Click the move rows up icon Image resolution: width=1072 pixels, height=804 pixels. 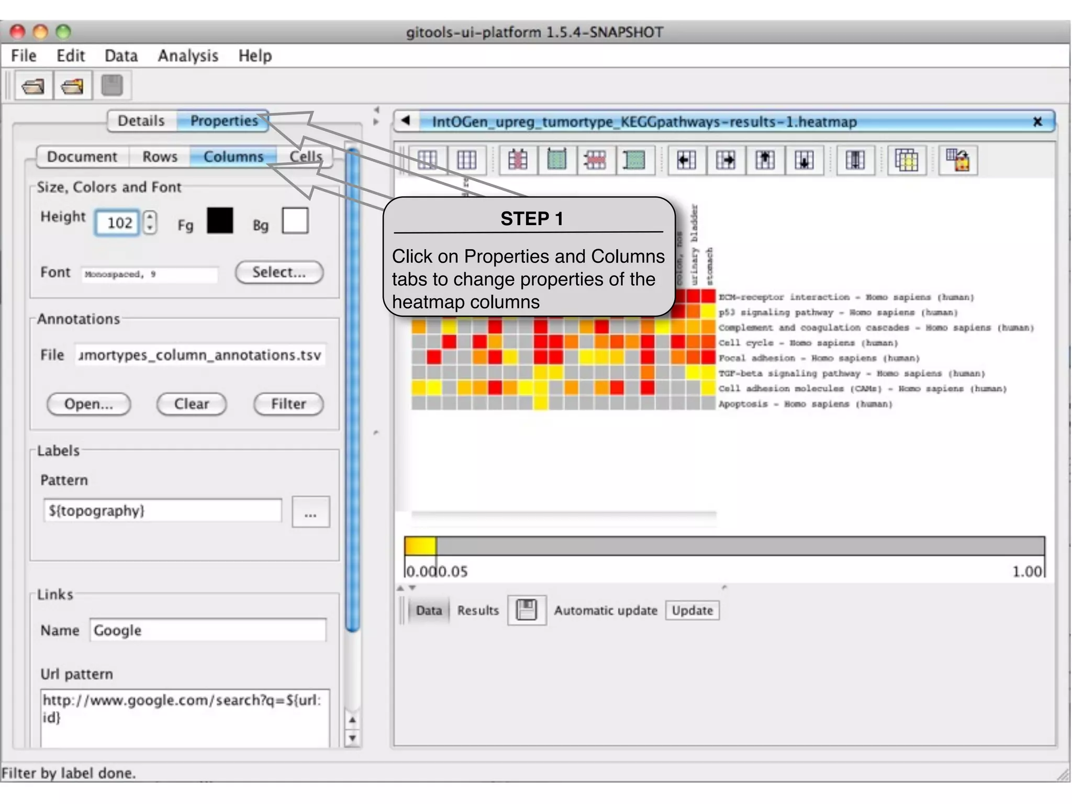click(765, 160)
